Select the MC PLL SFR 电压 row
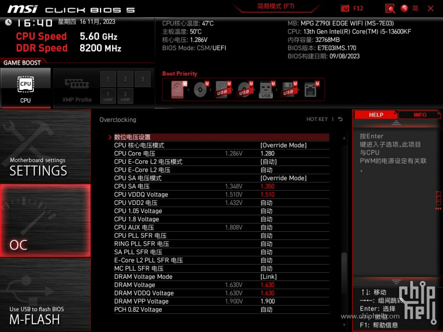This screenshot has height=332, width=443. click(x=221, y=268)
